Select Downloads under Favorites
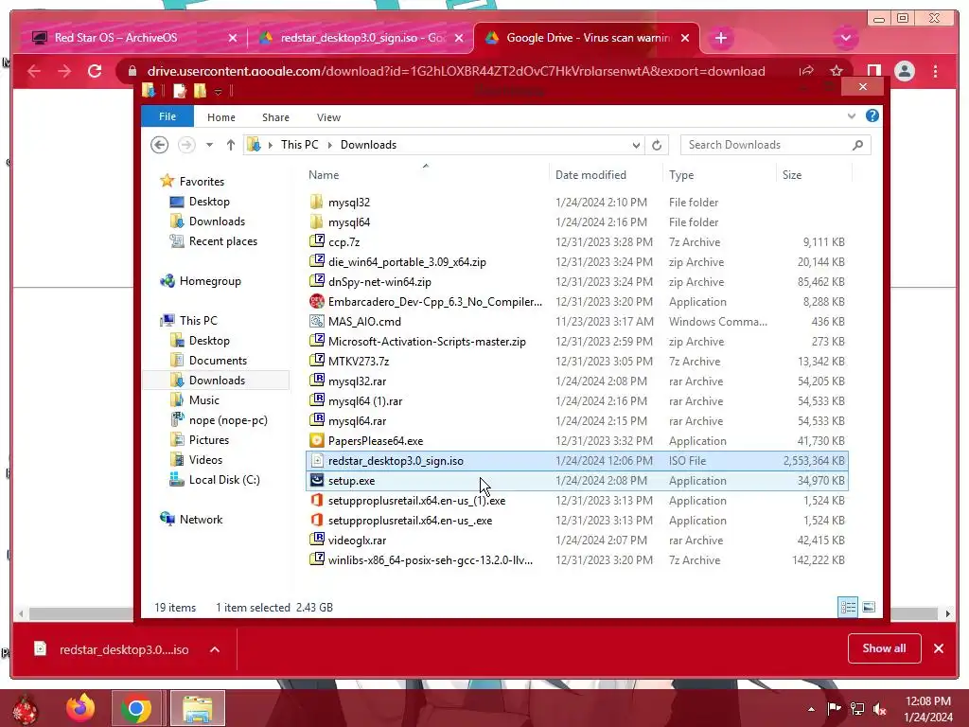This screenshot has height=727, width=969. (x=217, y=222)
